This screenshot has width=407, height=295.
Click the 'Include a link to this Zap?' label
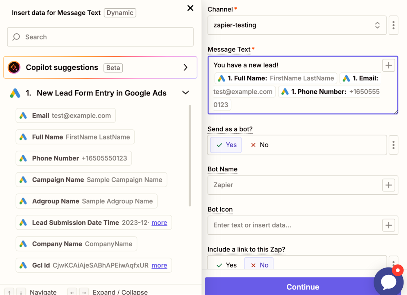tap(247, 249)
